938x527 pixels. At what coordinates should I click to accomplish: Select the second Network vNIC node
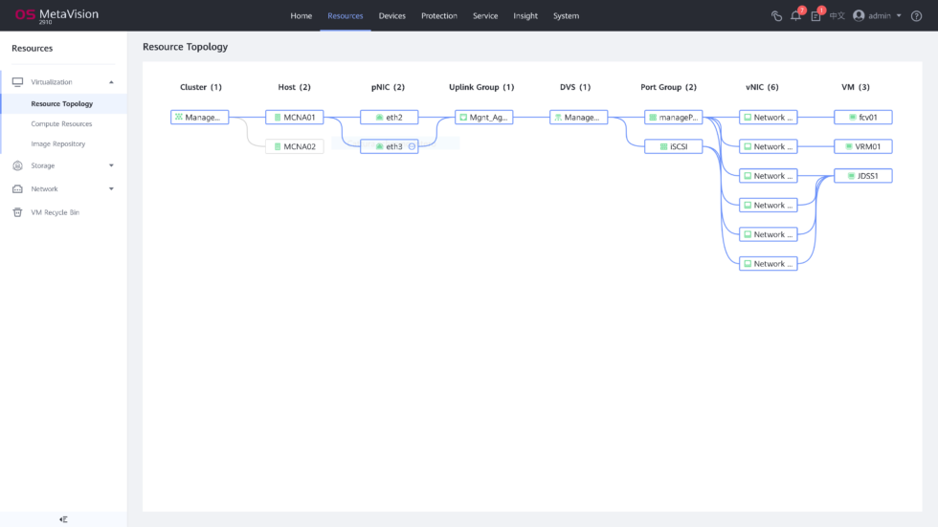(768, 146)
